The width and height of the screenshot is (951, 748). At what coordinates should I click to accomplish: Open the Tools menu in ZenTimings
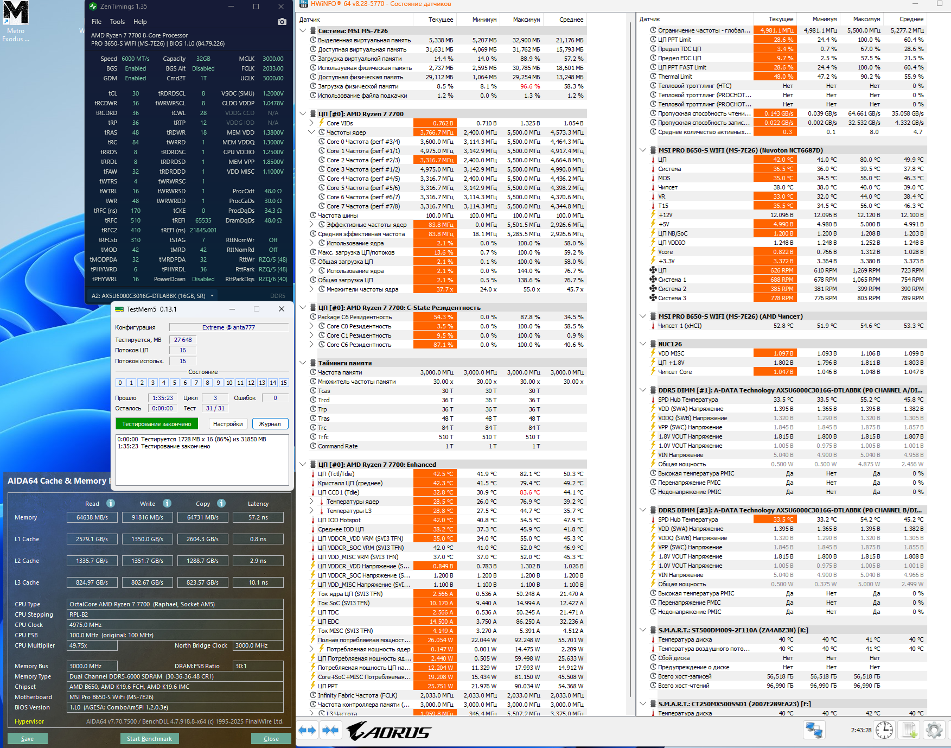pyautogui.click(x=117, y=22)
